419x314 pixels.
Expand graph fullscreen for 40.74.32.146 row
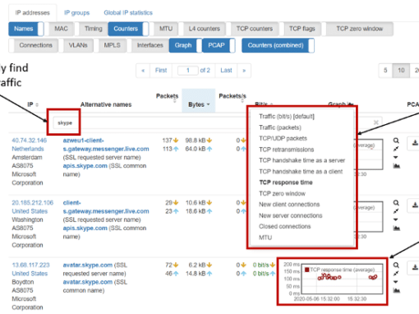[x=396, y=149]
